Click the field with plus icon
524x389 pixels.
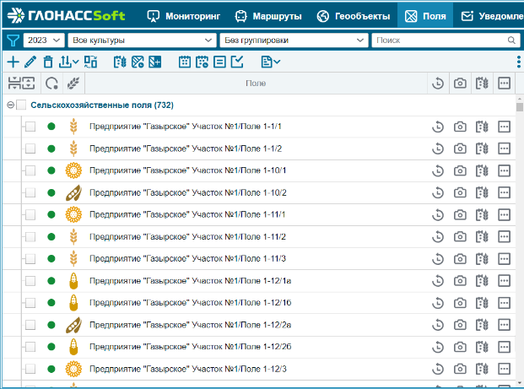[x=155, y=62]
